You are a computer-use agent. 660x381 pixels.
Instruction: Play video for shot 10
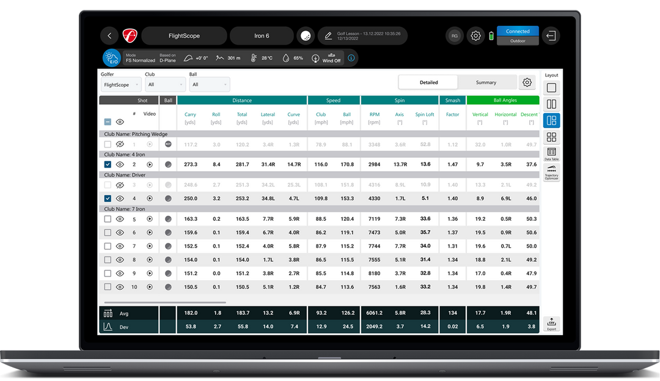pos(149,287)
